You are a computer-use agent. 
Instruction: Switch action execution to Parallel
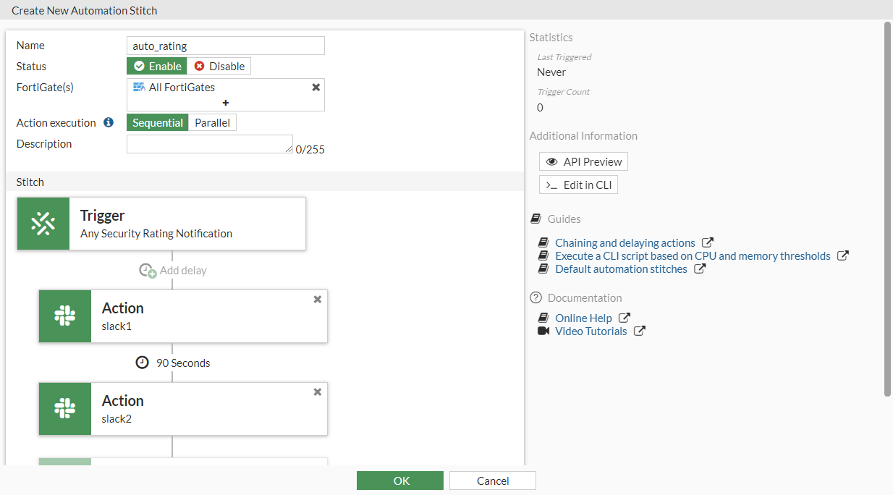pos(212,123)
